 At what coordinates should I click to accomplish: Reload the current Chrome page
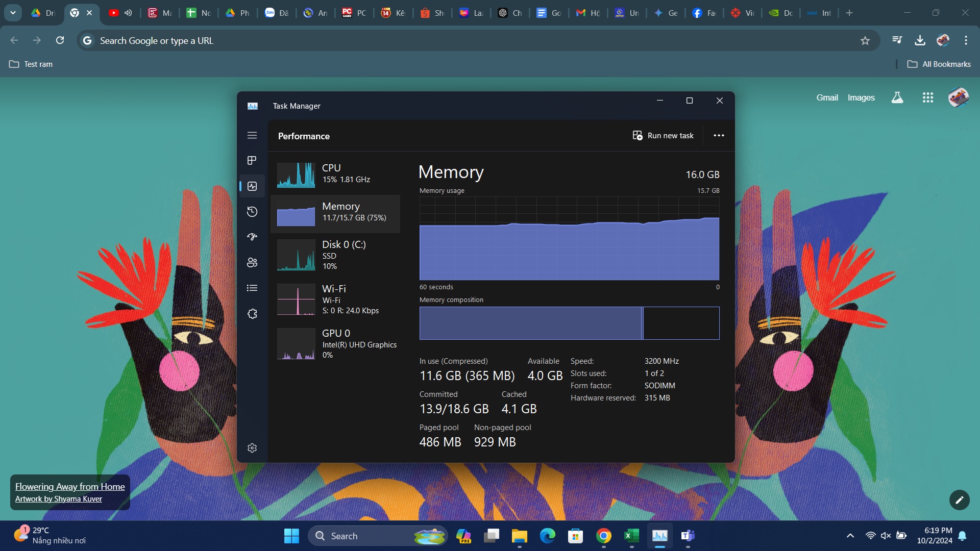60,40
